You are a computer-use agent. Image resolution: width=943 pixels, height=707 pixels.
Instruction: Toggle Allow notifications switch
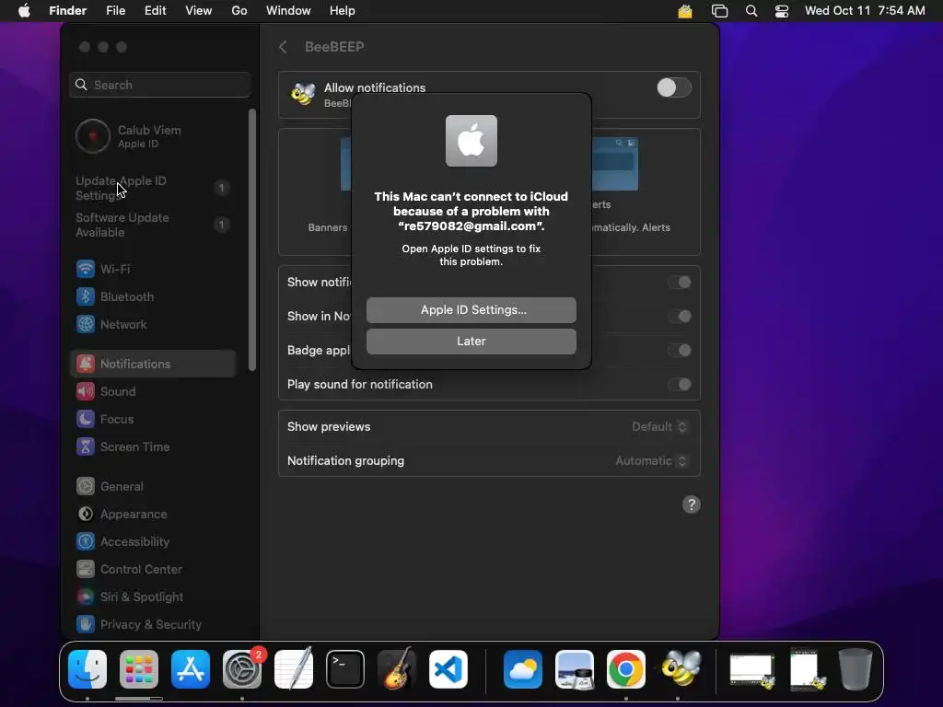coord(673,87)
